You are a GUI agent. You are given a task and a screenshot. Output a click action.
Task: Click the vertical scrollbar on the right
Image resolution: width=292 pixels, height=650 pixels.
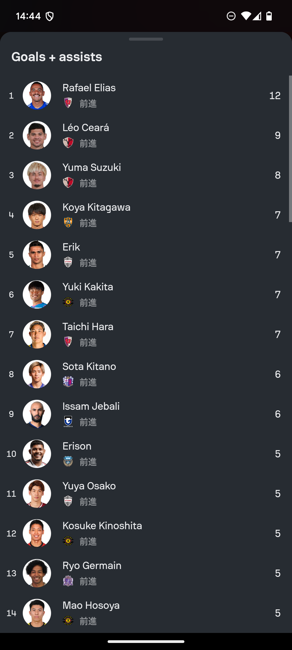(290, 149)
